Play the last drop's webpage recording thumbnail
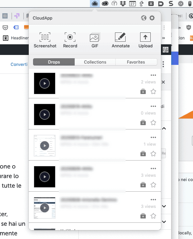This screenshot has width=193, height=239. (x=45, y=208)
